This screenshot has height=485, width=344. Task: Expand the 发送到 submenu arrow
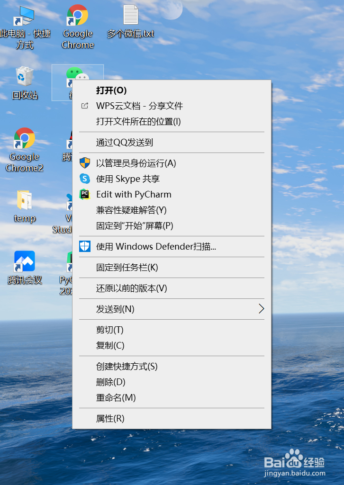pos(262,309)
